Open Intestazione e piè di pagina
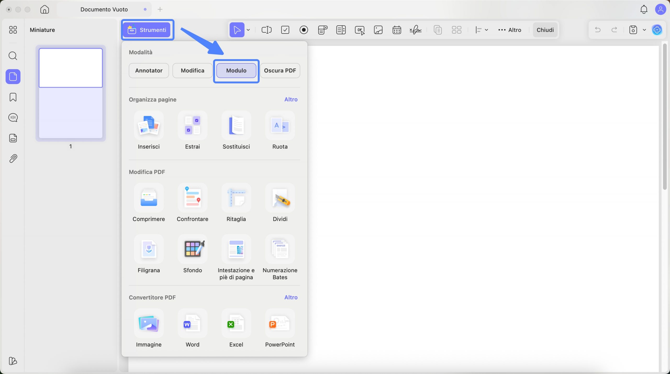This screenshot has width=670, height=374. click(236, 257)
